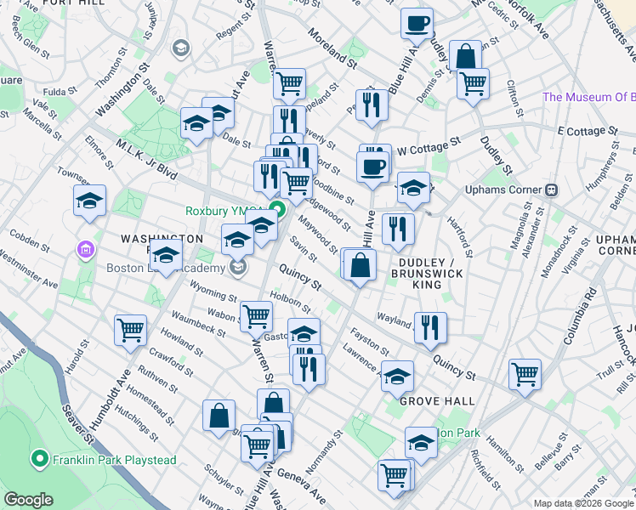This screenshot has height=510, width=636.
Task: Select the Moreland St street label
Action: (x=332, y=48)
